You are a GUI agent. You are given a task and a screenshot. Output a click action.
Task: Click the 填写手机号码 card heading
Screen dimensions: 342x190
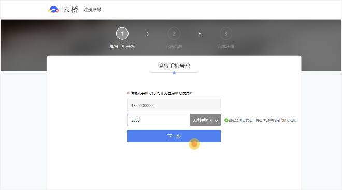coord(174,66)
